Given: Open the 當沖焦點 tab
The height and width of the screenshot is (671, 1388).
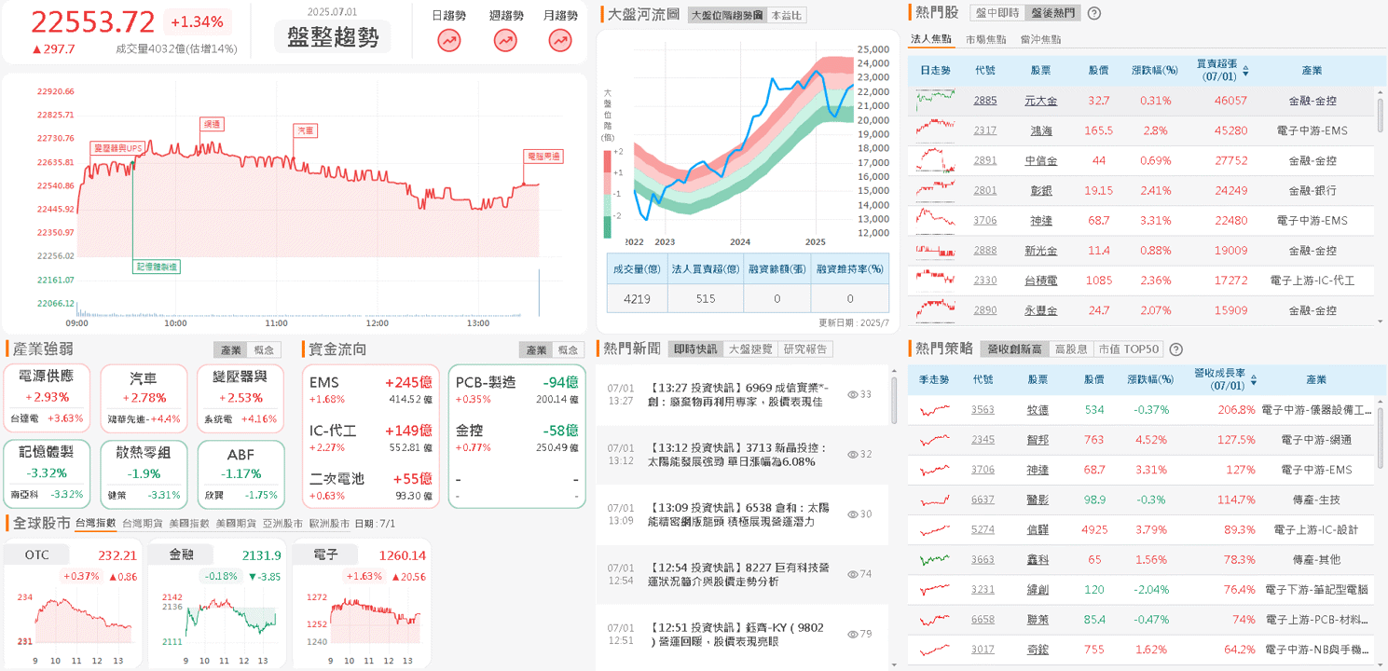Looking at the screenshot, I should click(x=1040, y=39).
